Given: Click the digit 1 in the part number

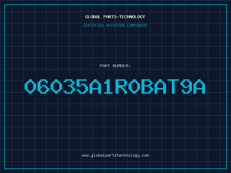Looking at the screenshot, I should click(x=108, y=86).
